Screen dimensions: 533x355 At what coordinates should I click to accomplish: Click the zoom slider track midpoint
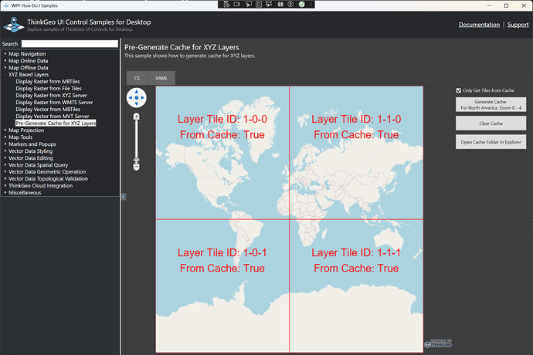click(136, 139)
